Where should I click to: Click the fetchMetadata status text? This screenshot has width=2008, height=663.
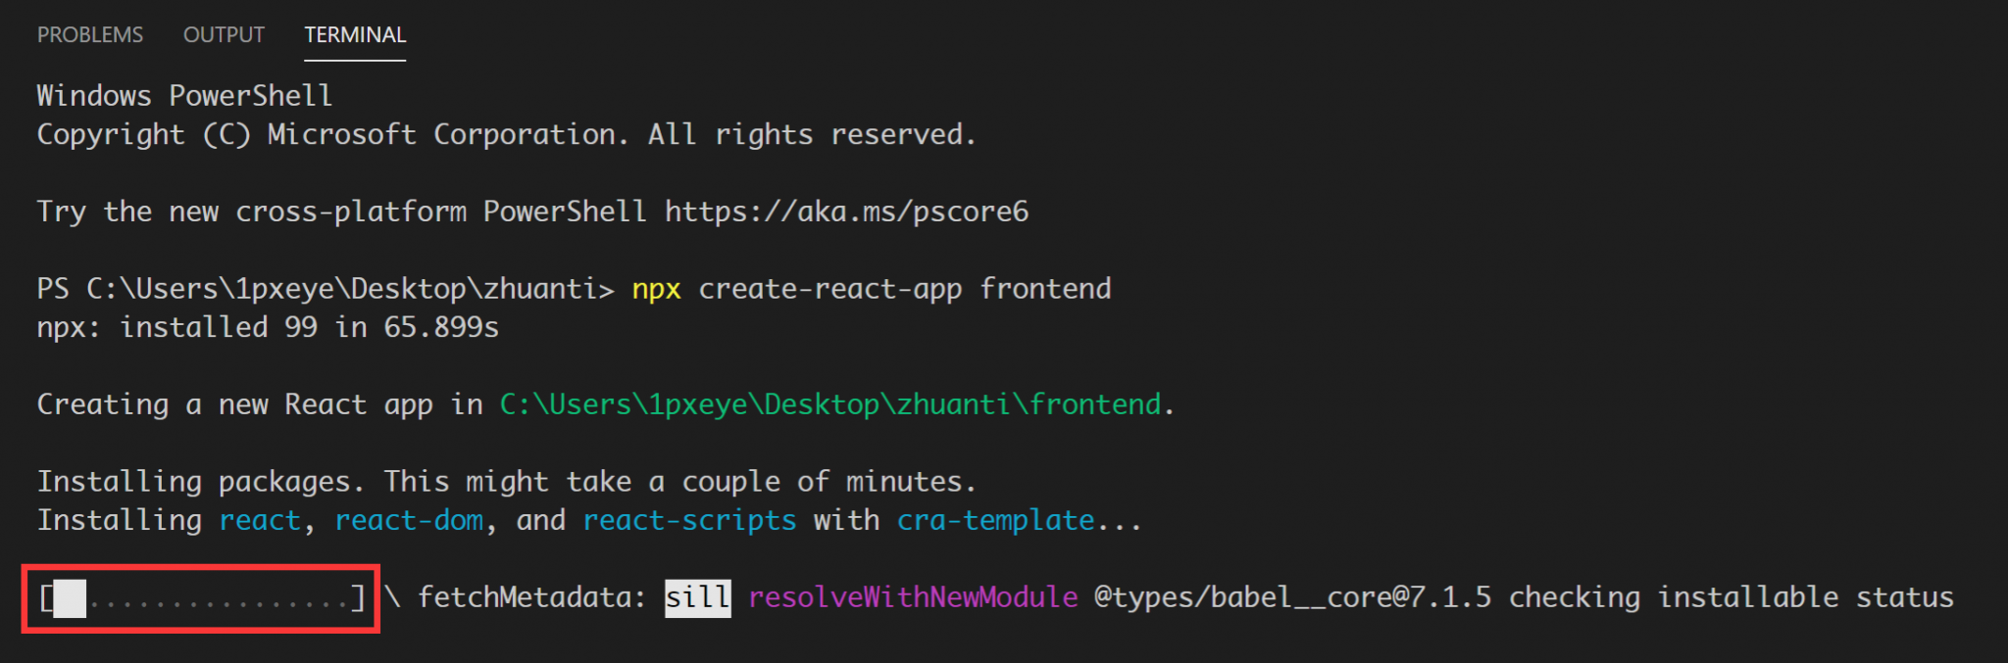530,597
